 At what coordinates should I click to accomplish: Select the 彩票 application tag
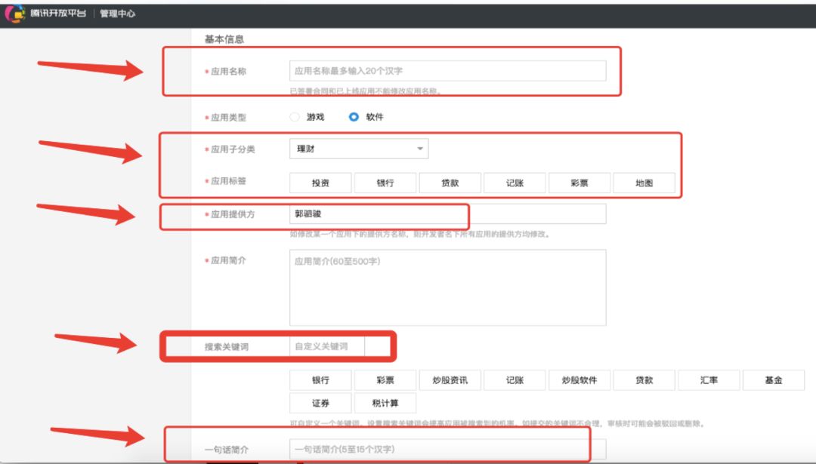point(580,183)
